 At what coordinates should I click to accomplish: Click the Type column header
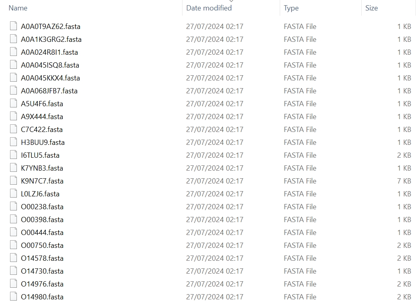(x=291, y=8)
